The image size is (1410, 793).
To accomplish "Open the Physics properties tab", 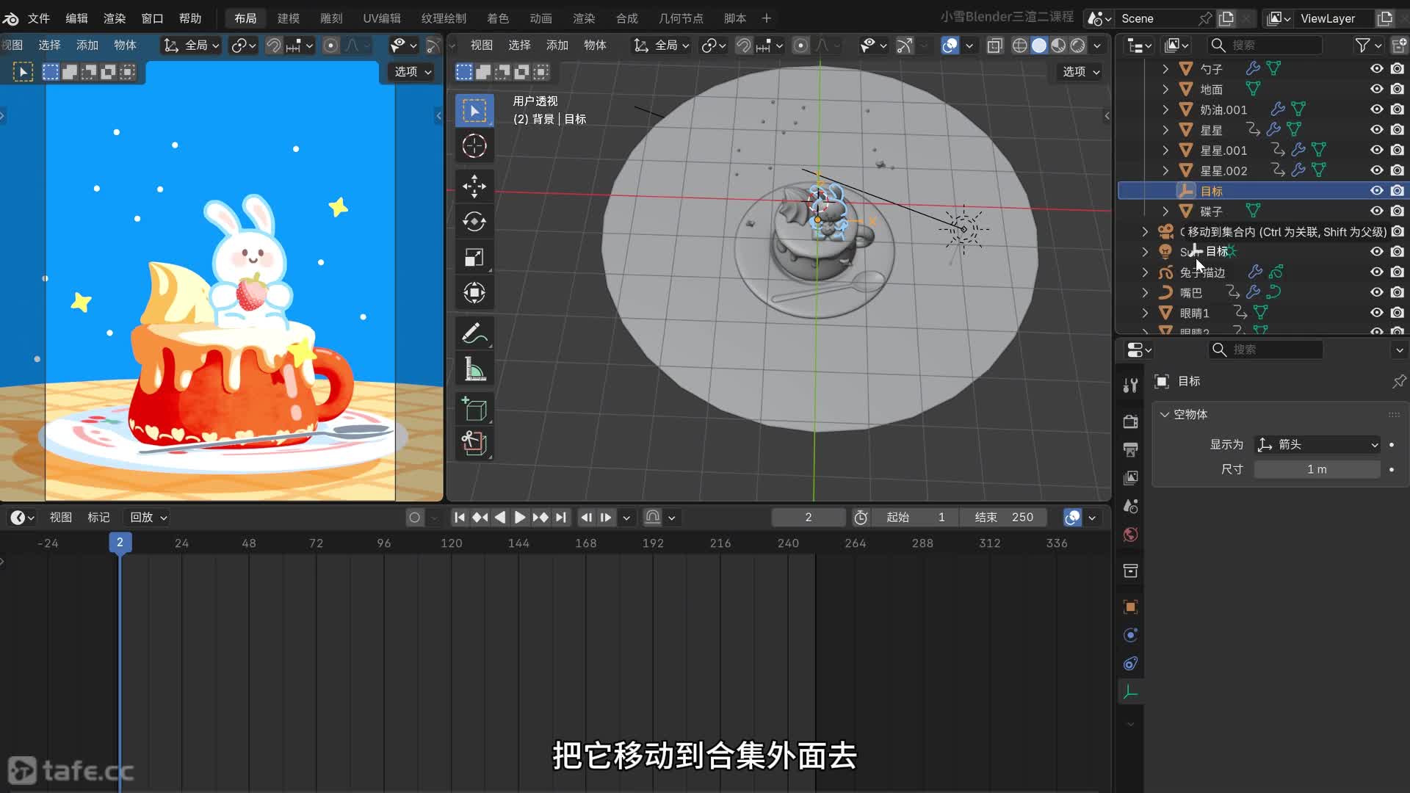I will point(1131,635).
